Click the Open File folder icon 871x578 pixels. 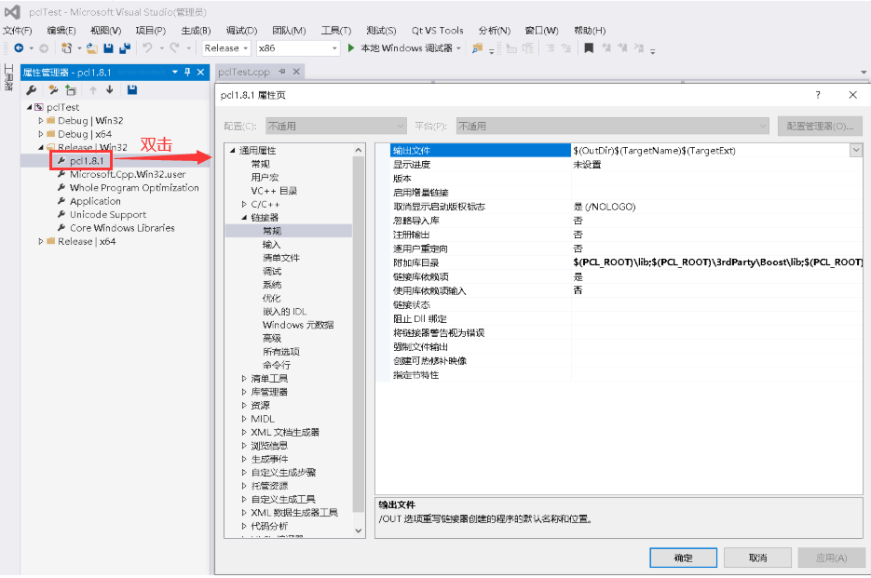(x=92, y=48)
